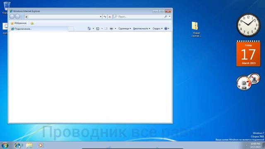This screenshot has height=149, width=265.
Task: Click the analog clock gadget
Action: point(248,25)
